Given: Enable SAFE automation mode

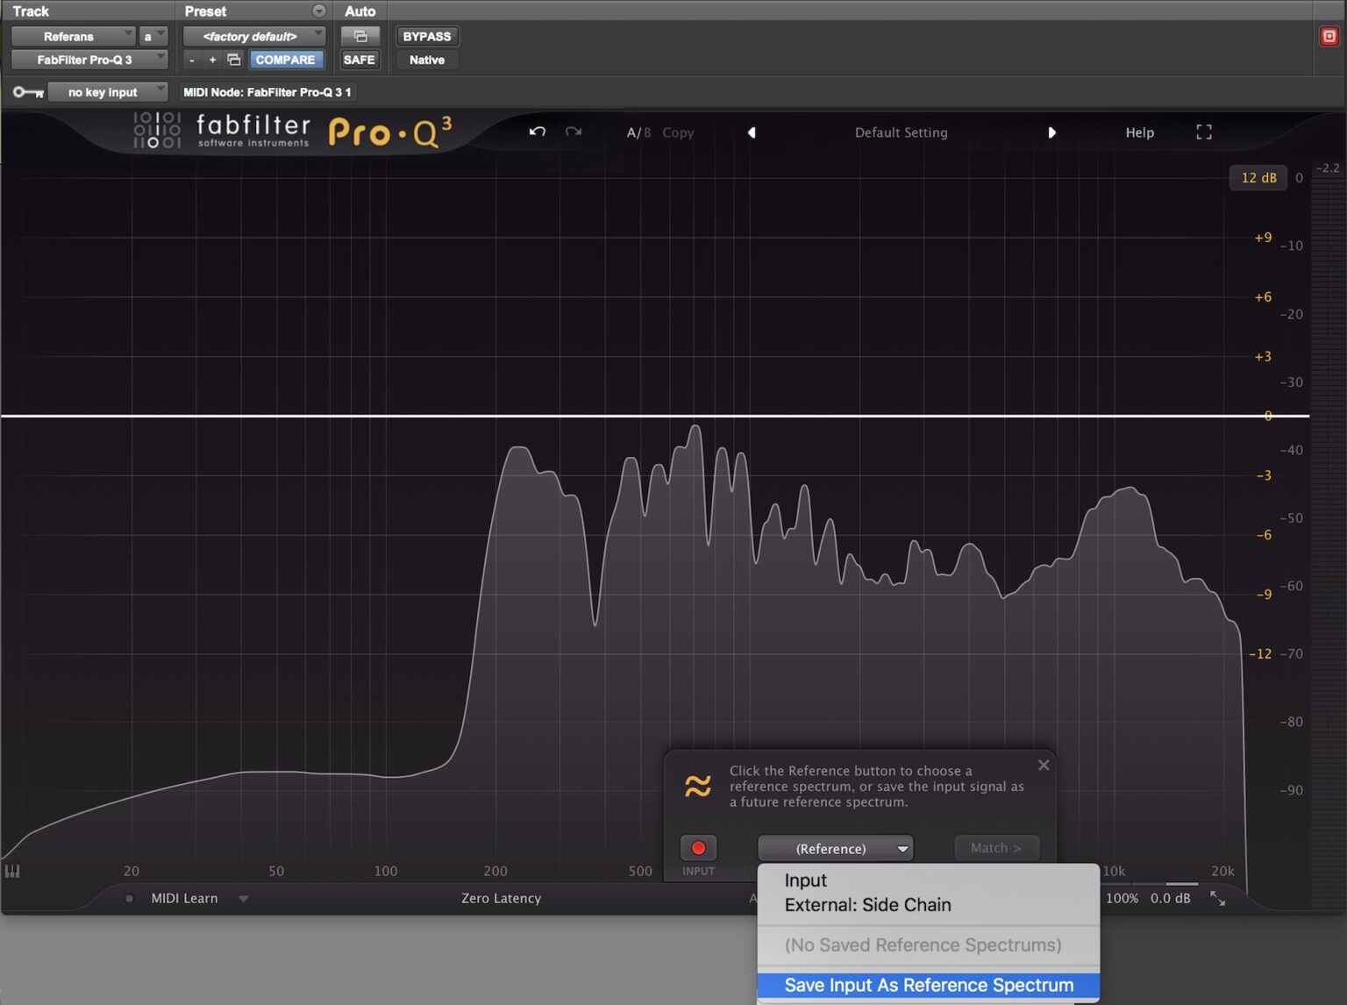Looking at the screenshot, I should tap(360, 59).
